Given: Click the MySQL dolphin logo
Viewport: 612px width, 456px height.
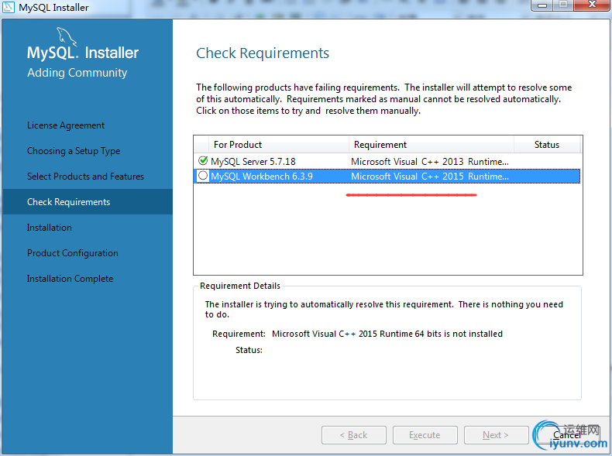Looking at the screenshot, I should (x=67, y=36).
